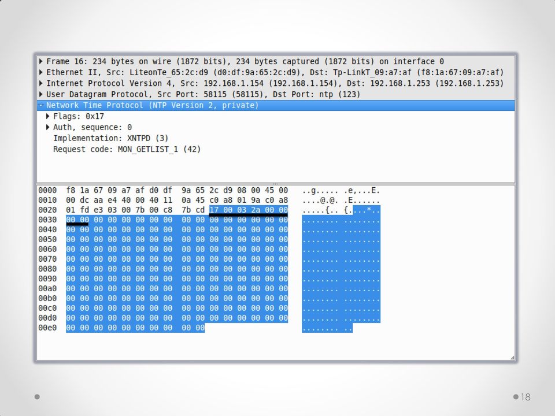The width and height of the screenshot is (555, 416).
Task: Expand the Auth, sequence: 0 node
Action: pyautogui.click(x=48, y=127)
